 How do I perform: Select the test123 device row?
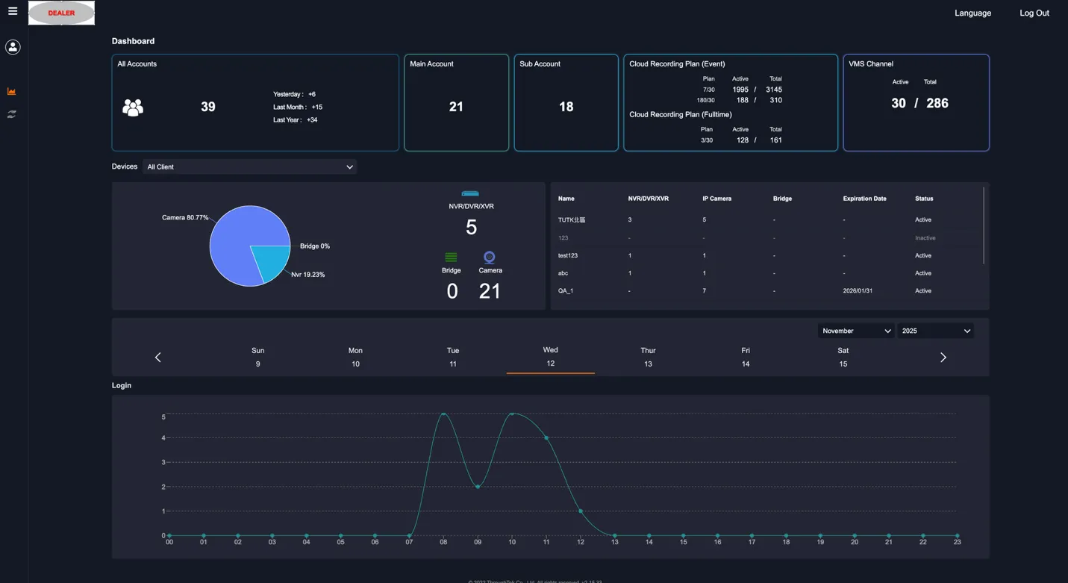pos(568,255)
